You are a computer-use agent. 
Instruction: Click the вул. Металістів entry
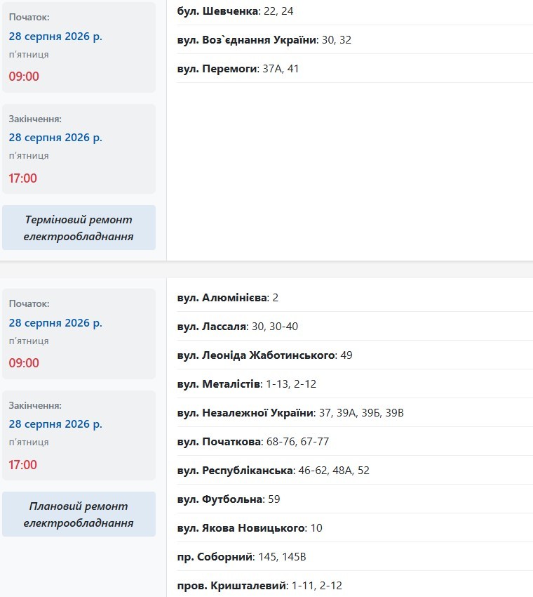point(355,384)
